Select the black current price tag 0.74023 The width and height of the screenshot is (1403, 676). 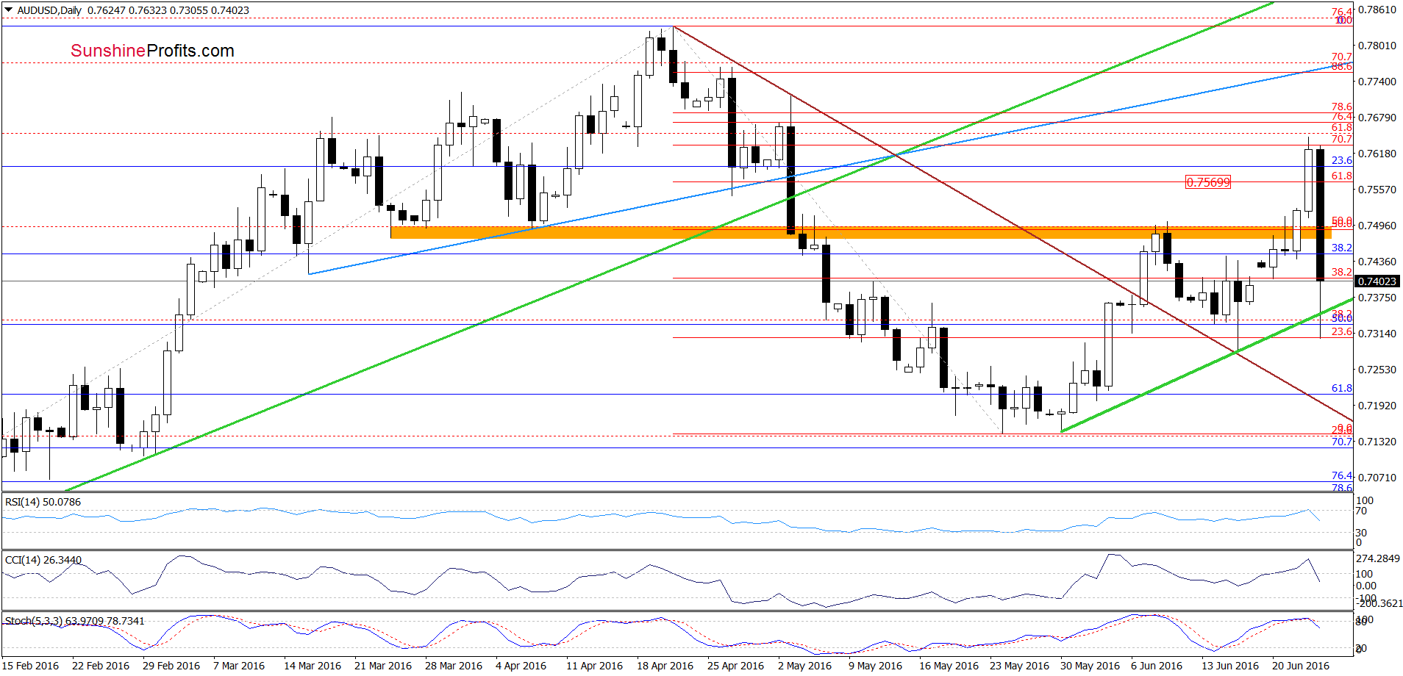[1377, 281]
